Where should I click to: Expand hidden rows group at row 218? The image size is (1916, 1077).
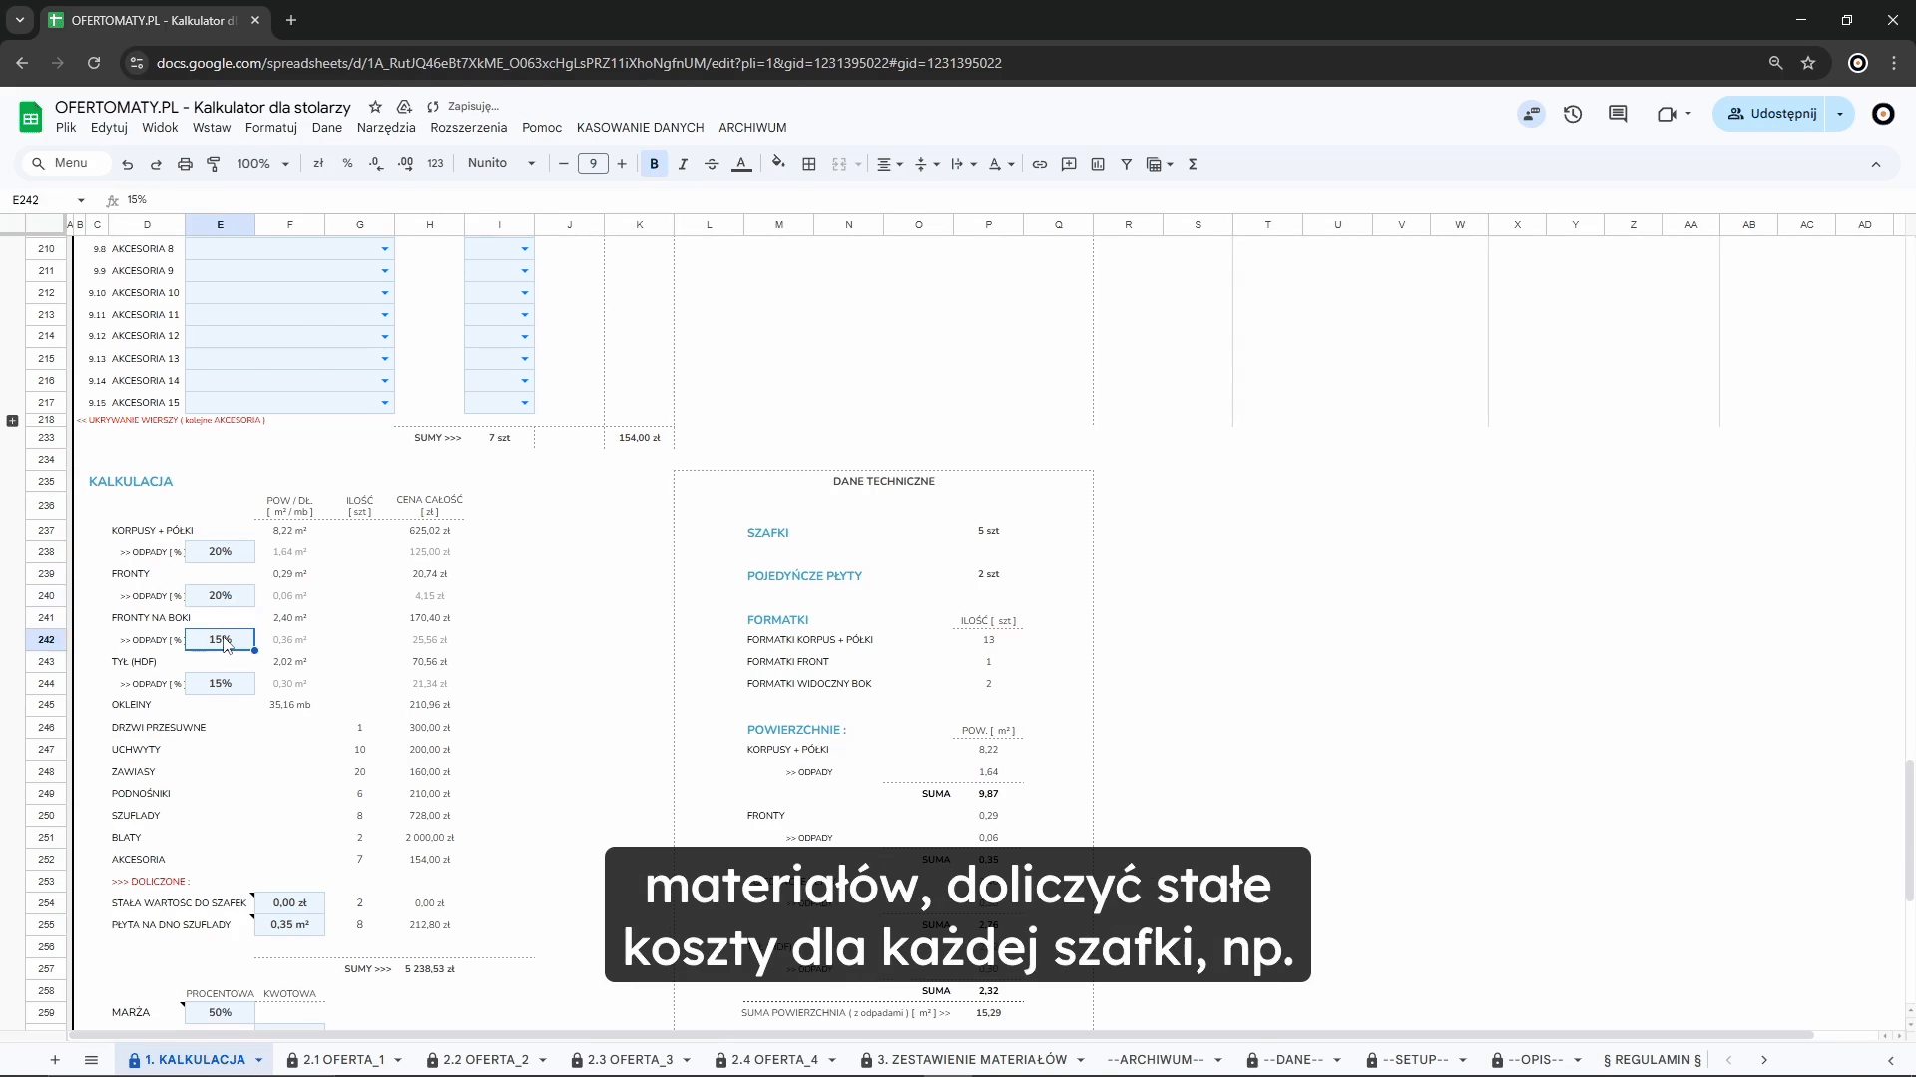[x=12, y=421]
